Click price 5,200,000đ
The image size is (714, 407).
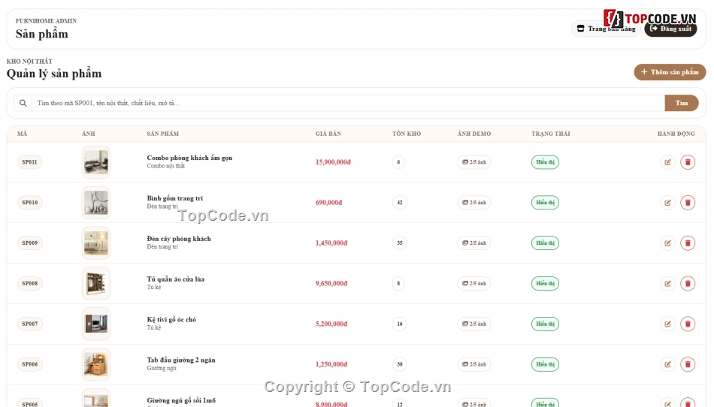(x=331, y=324)
